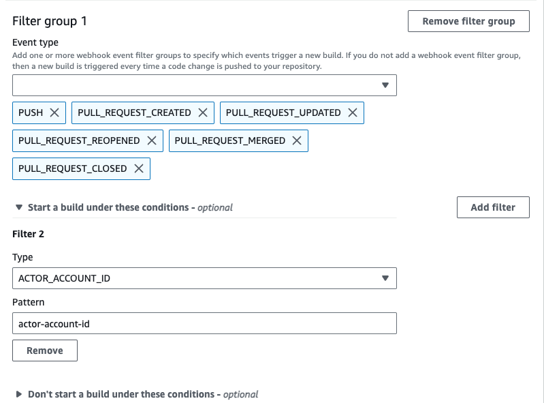Click the PULL_REQUEST_CLOSED tag label text
The height and width of the screenshot is (403, 544).
coord(72,168)
